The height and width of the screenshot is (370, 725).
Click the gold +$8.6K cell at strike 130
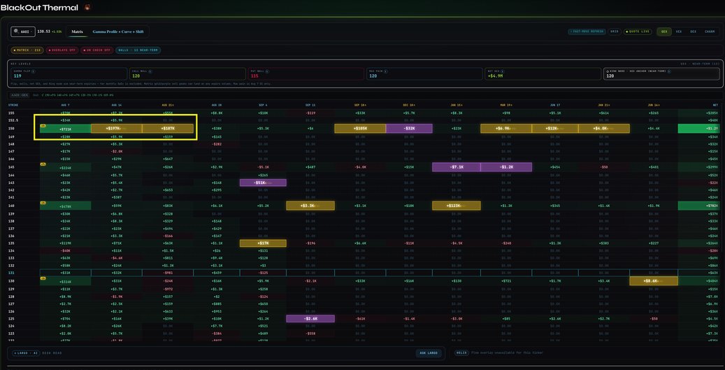[654, 281]
